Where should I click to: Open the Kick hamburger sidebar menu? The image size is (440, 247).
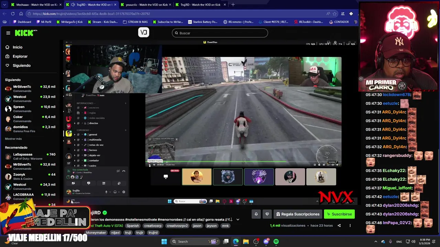coord(8,33)
